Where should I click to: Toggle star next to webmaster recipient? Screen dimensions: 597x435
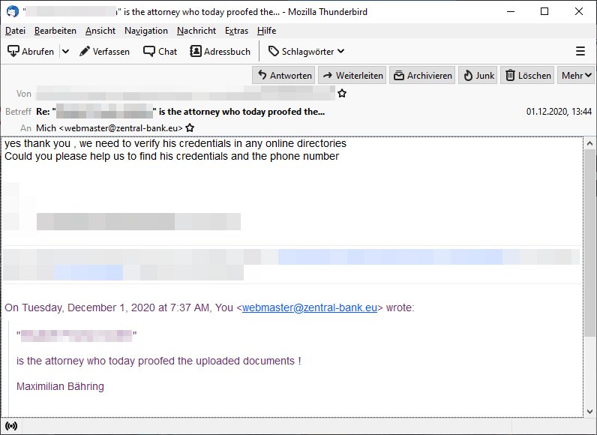[190, 128]
